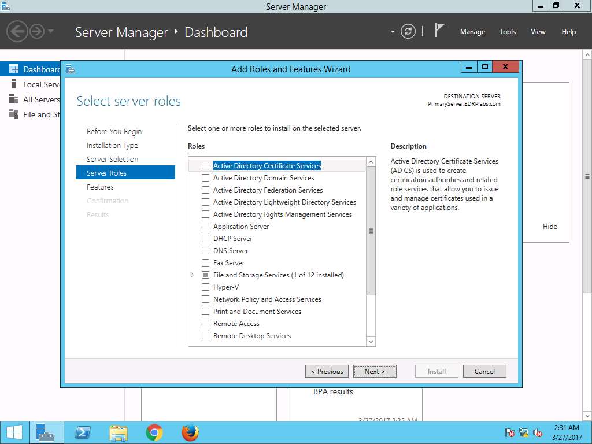Select File and Storage sidebar icon
Screen dimensions: 592x444
[x=14, y=114]
